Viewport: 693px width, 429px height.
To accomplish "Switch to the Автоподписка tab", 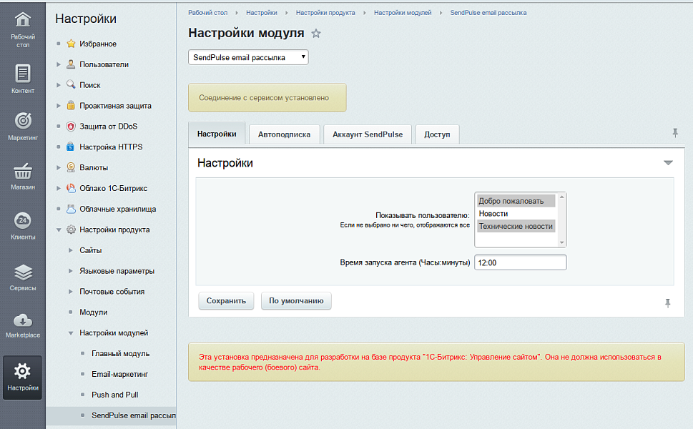I will coord(284,134).
